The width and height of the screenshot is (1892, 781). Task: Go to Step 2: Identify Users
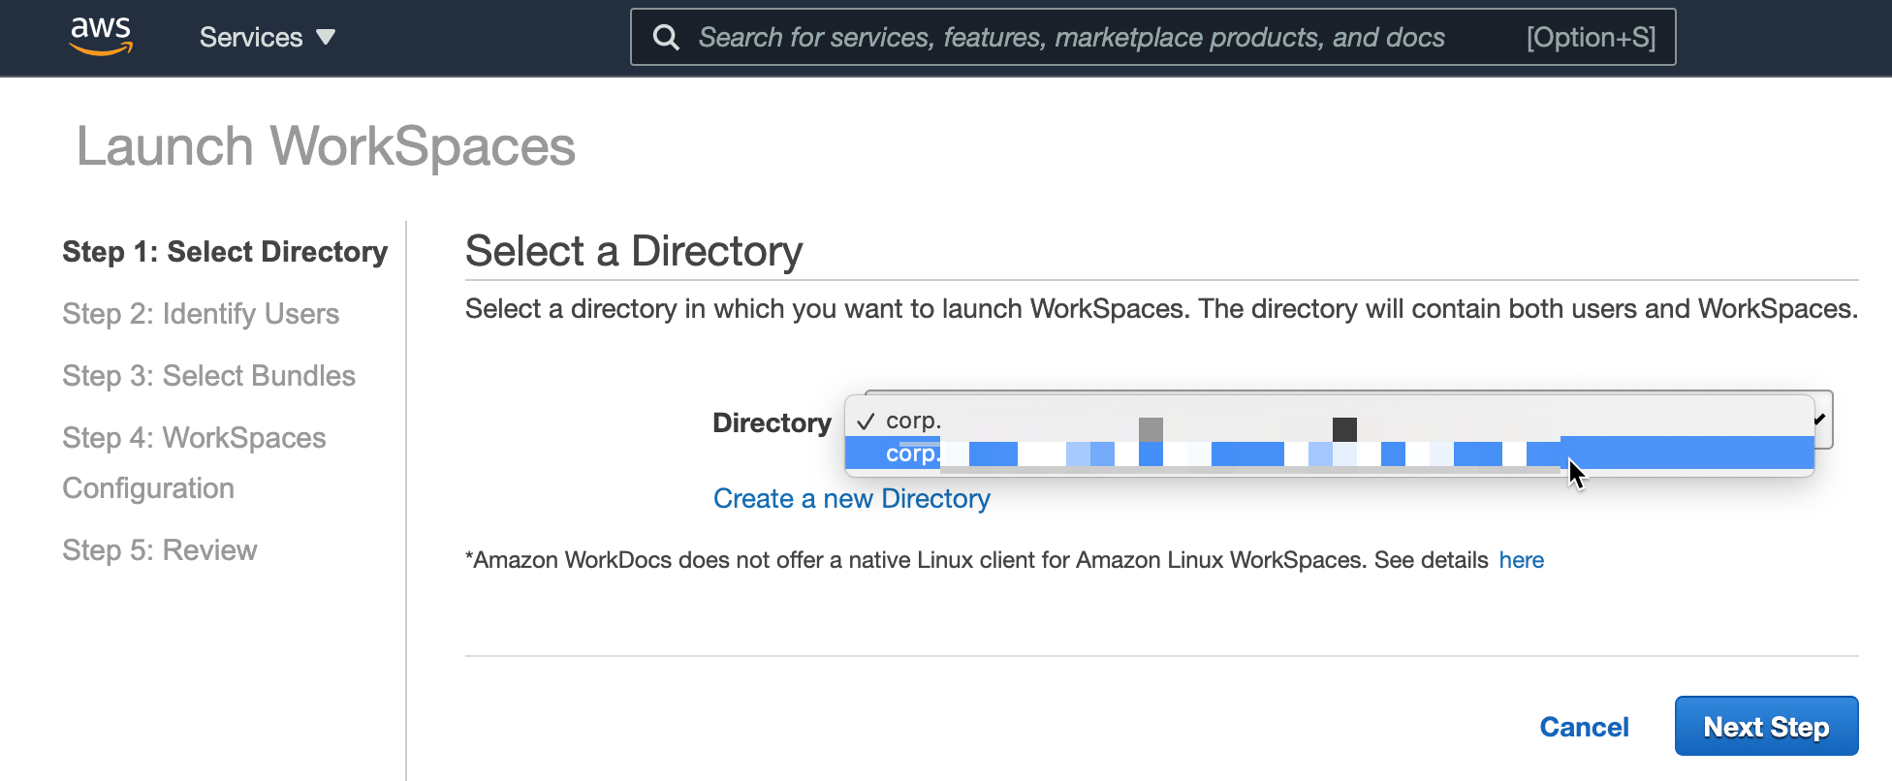(x=201, y=314)
